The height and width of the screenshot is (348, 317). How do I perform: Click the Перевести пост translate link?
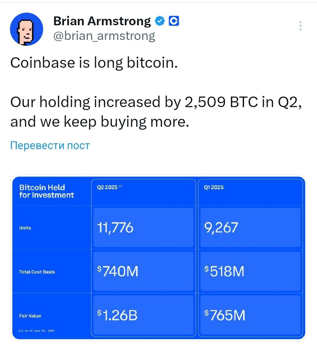click(x=50, y=145)
